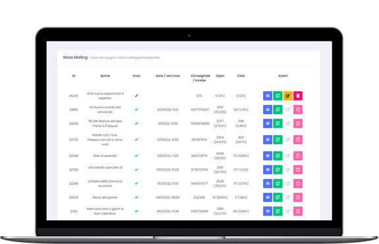Delete the Menù del giorno campaign
379x244 pixels.
[298, 197]
